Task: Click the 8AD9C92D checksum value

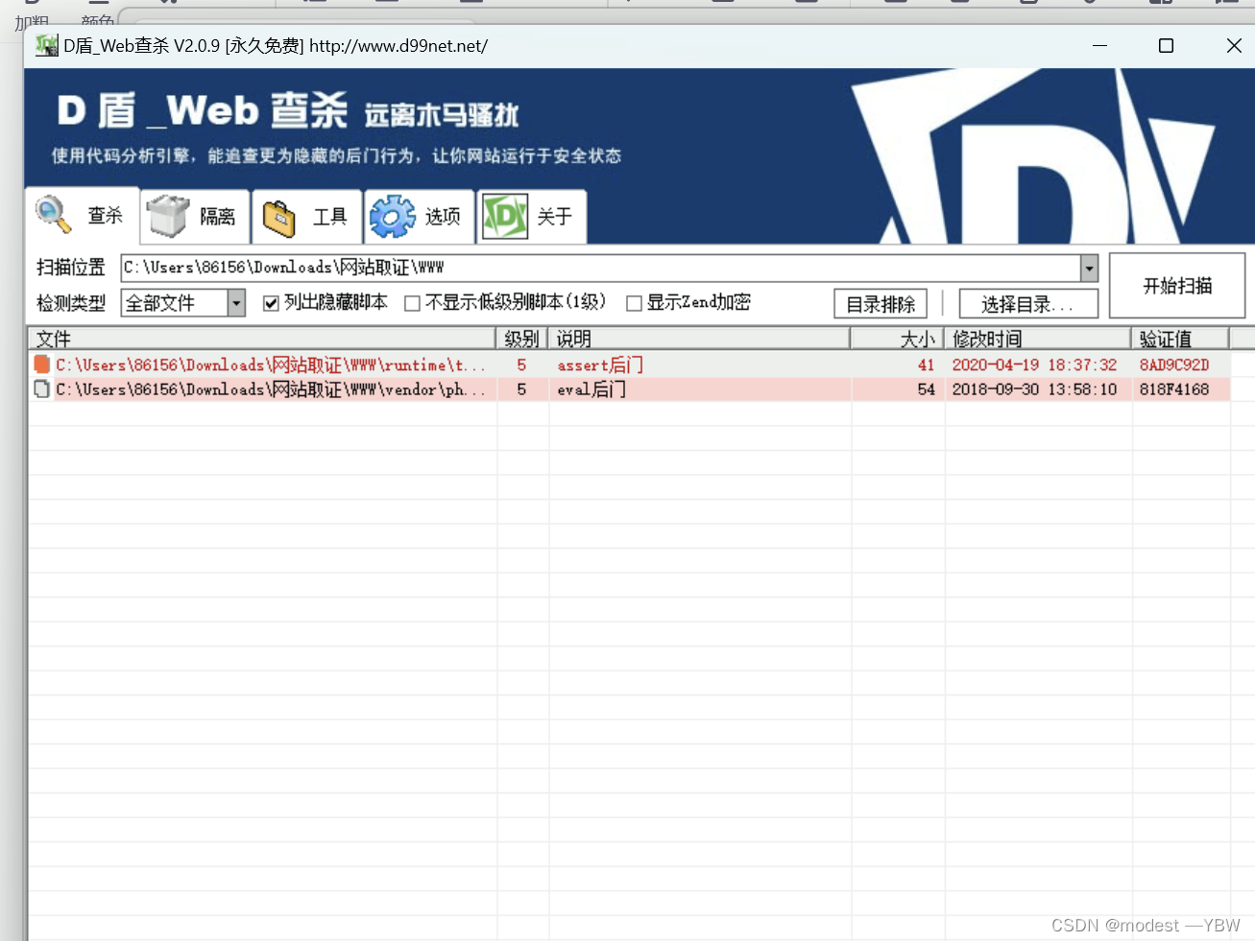Action: click(x=1174, y=365)
